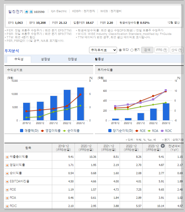Expand the 영업이익률 row
This screenshot has width=185, height=212.
[7, 165]
